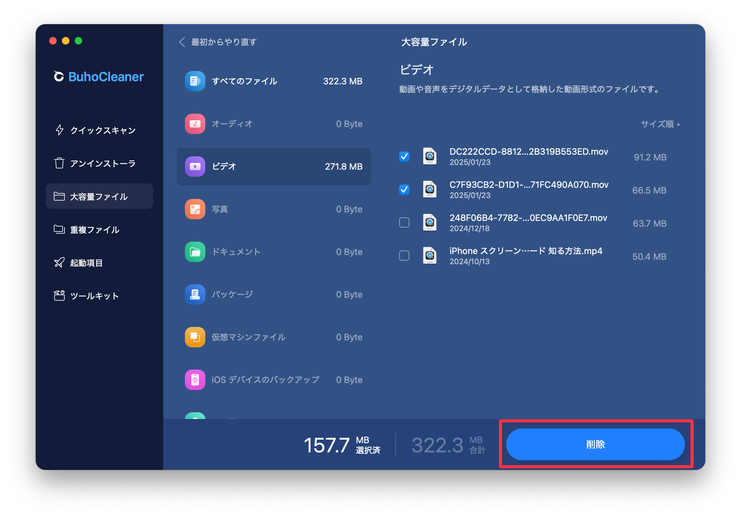
Task: Click the blue 削除 button
Action: click(x=596, y=444)
